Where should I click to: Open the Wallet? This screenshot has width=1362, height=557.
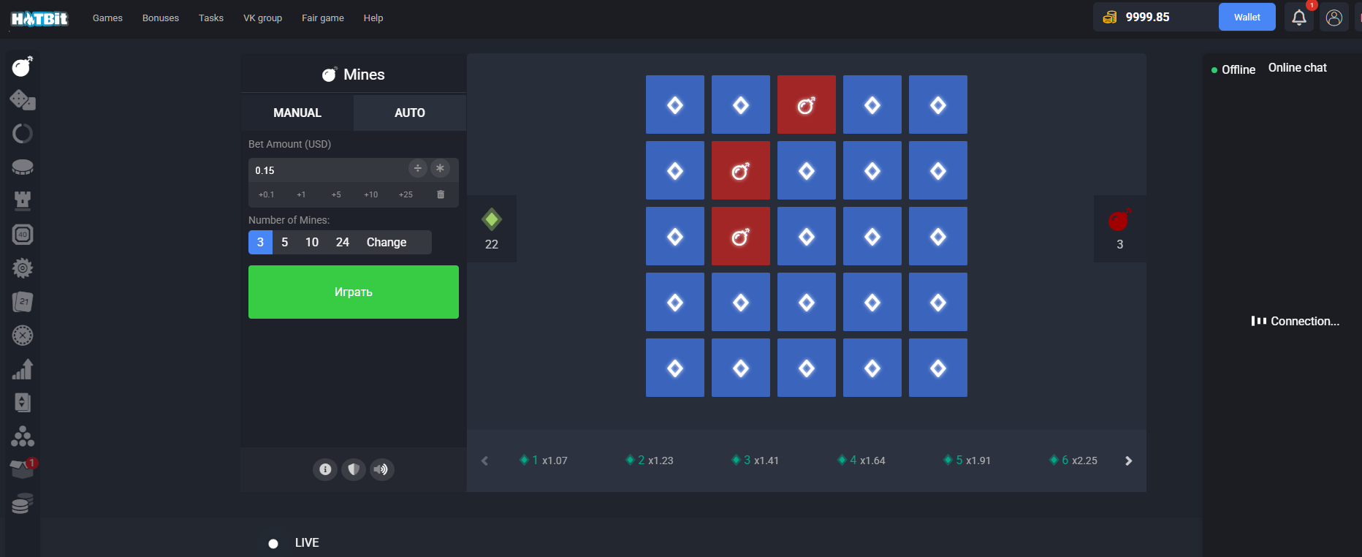1247,18
